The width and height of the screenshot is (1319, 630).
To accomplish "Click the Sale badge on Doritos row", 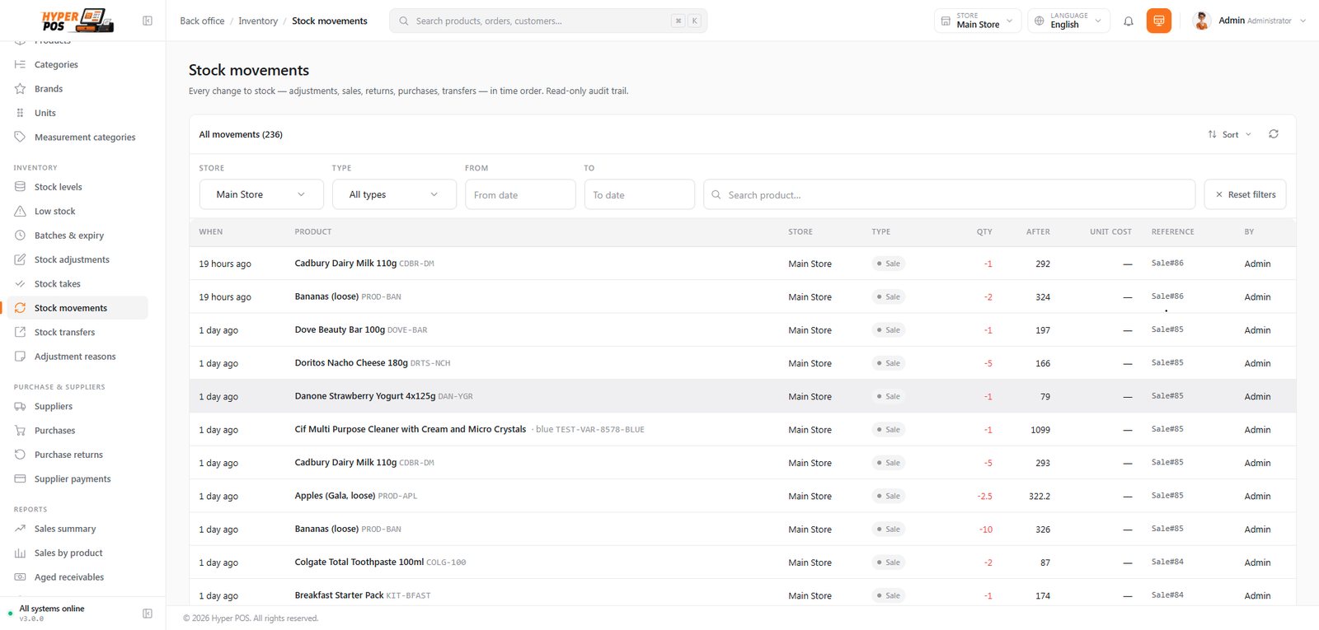I will 889,363.
